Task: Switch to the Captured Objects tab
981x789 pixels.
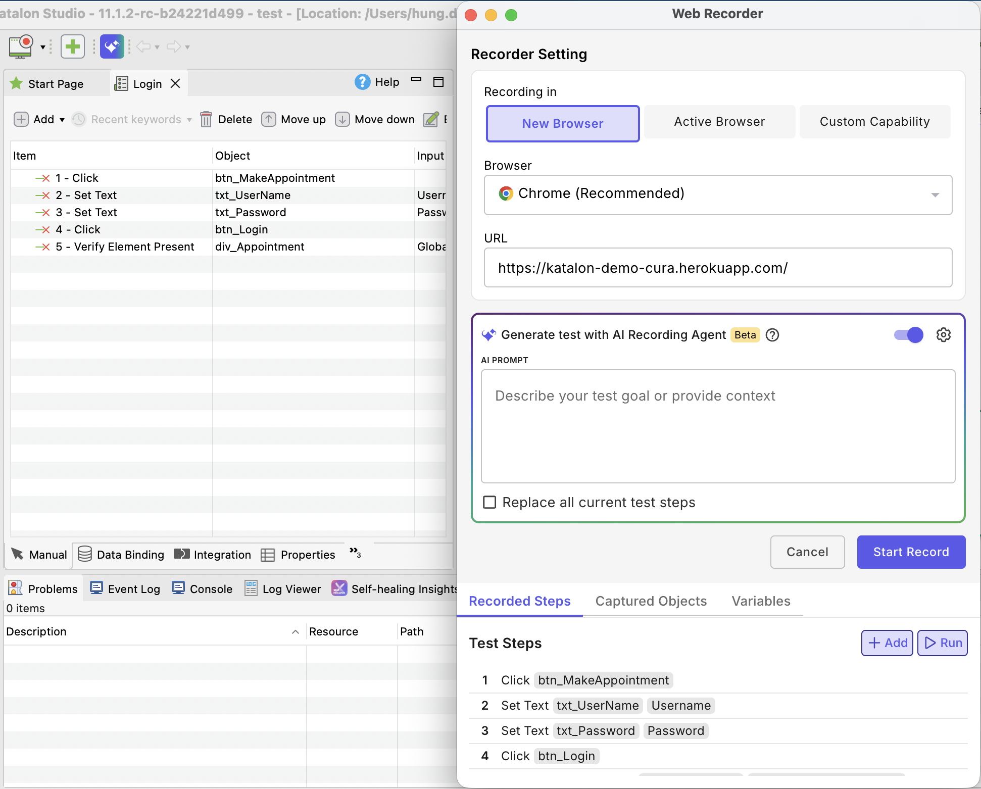Action: point(651,601)
